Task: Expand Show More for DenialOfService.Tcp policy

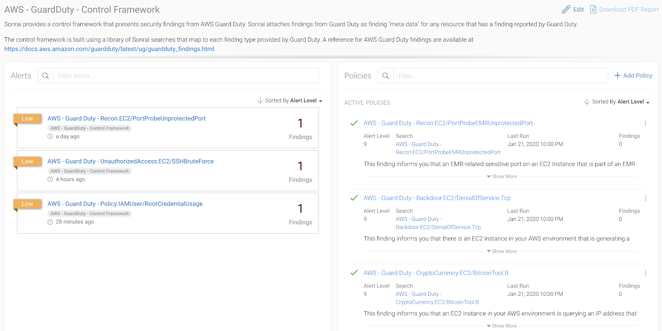Action: click(501, 251)
